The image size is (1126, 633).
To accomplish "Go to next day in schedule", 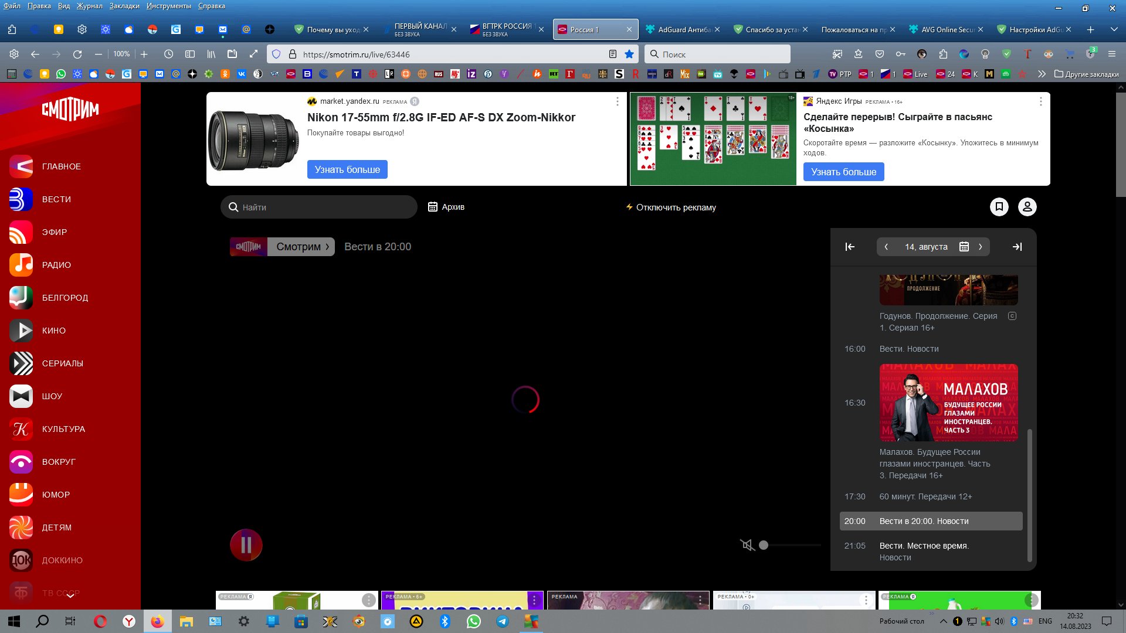I will point(981,247).
